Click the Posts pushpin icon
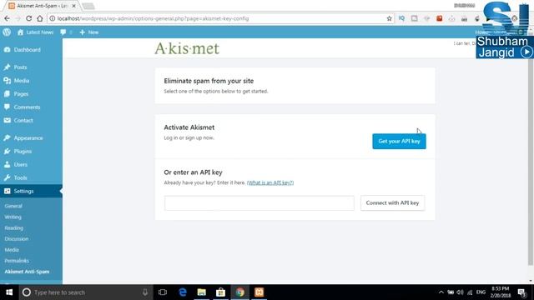The image size is (534, 300). (8, 67)
